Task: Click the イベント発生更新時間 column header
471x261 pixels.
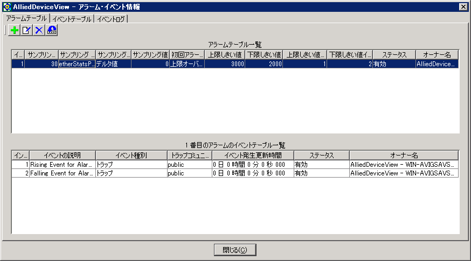Action: 252,155
